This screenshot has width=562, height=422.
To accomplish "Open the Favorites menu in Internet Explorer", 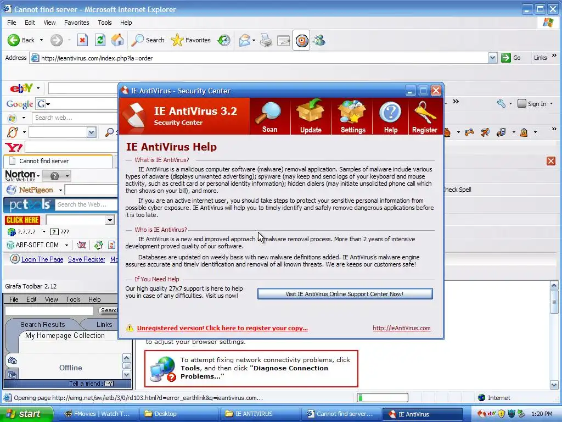I will (x=77, y=23).
